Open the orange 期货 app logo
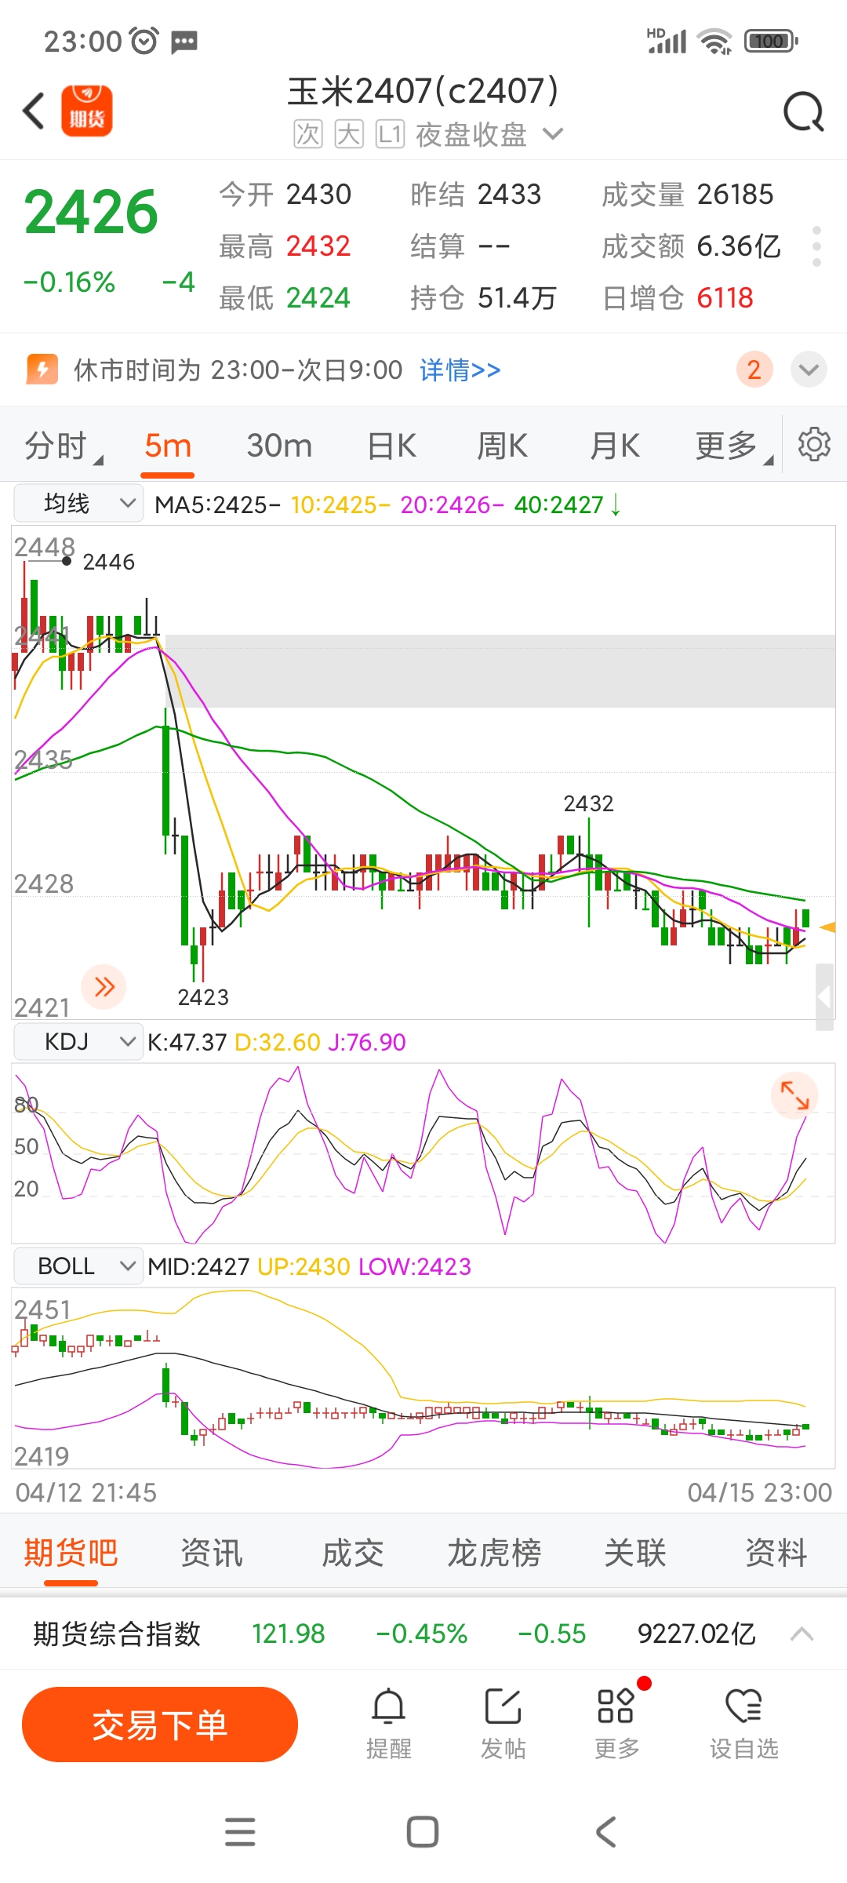Image resolution: width=847 pixels, height=1883 pixels. (87, 111)
